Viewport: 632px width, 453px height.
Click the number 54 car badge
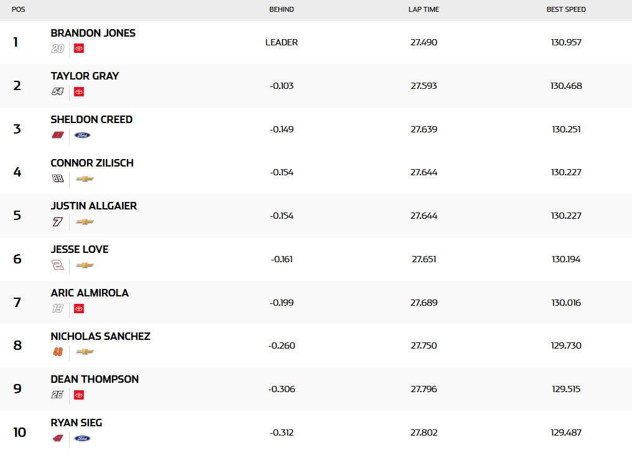[58, 92]
